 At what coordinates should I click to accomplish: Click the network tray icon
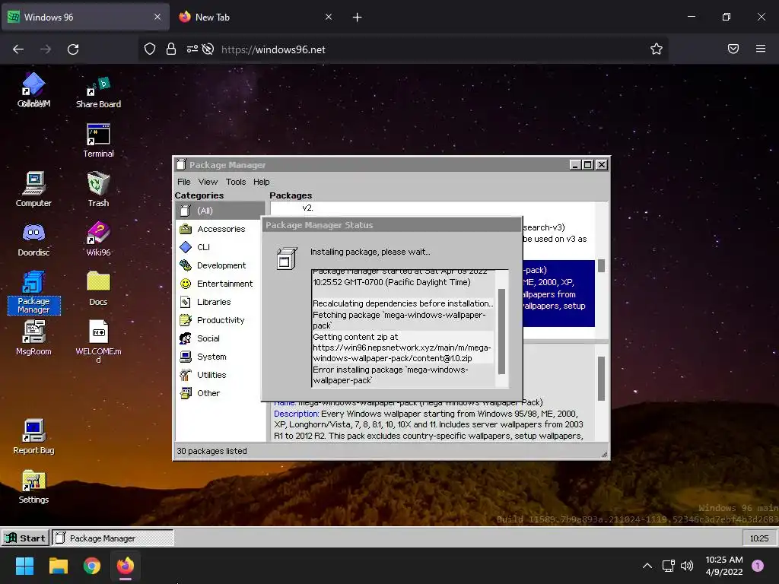pyautogui.click(x=668, y=566)
